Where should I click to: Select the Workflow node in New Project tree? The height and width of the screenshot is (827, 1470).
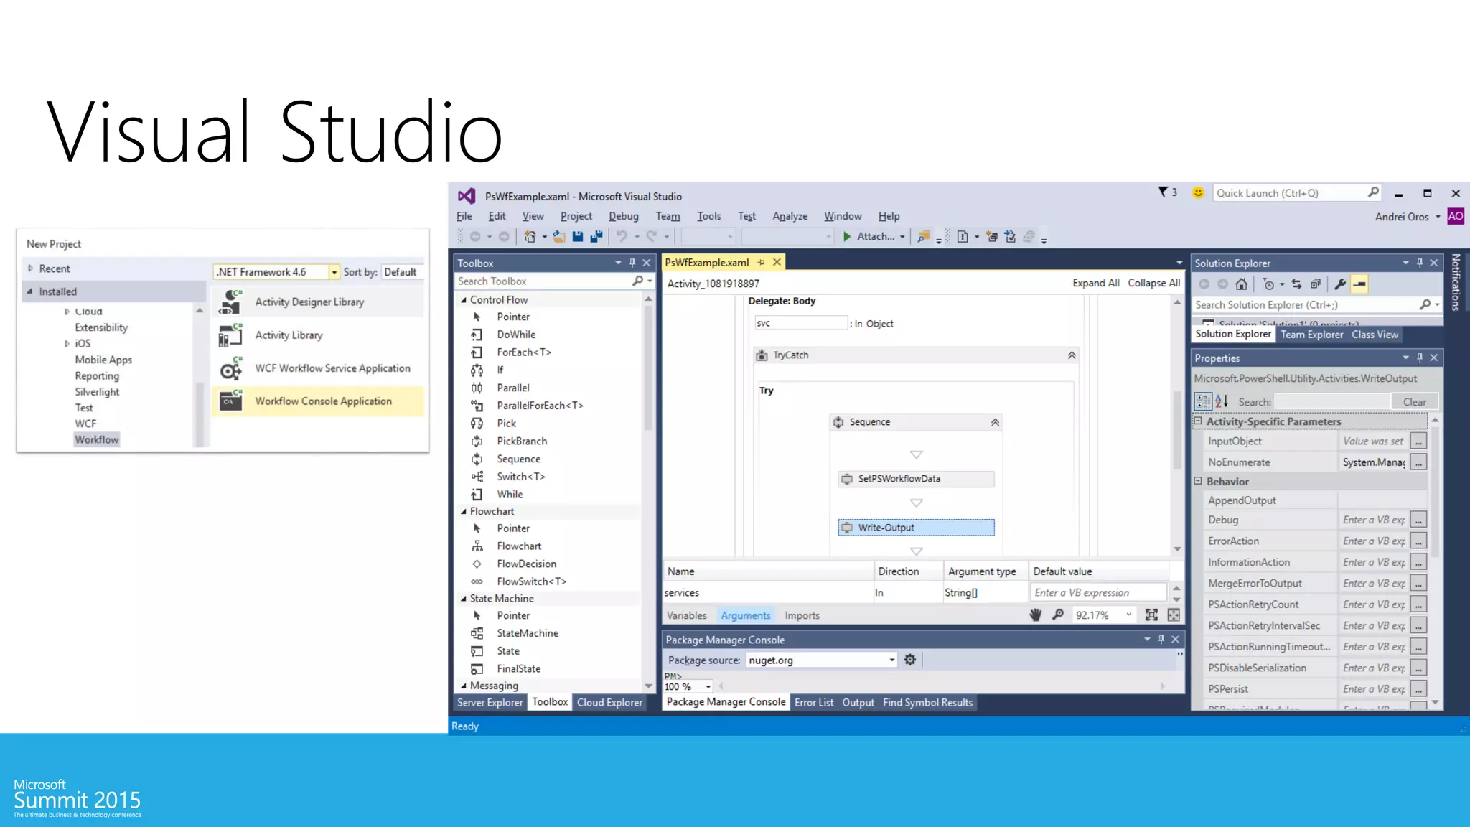point(96,439)
